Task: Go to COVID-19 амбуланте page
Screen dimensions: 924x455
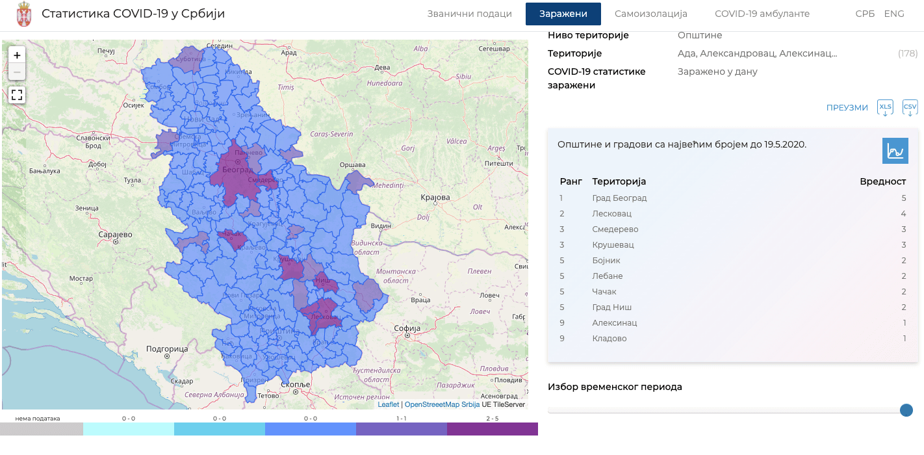Action: pos(762,14)
